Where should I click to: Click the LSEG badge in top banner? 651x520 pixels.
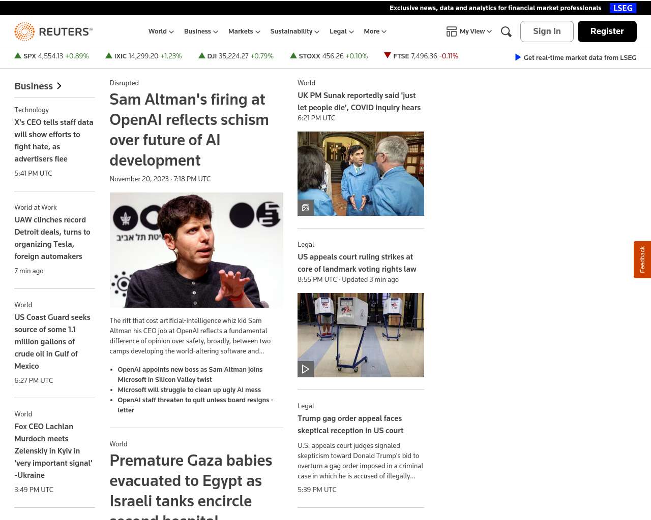(x=623, y=8)
